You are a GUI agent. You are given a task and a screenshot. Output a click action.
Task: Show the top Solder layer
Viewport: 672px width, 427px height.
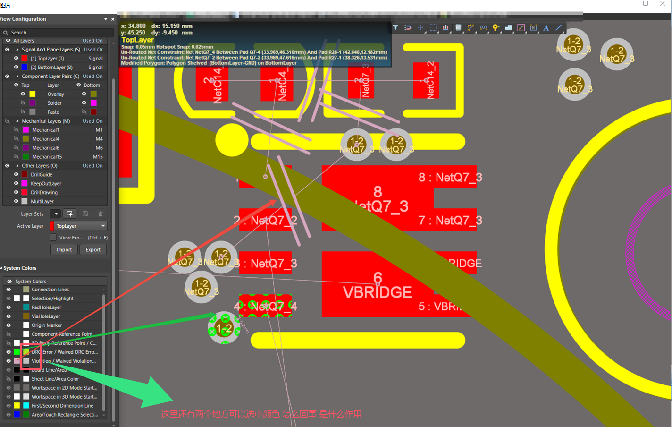coord(23,103)
